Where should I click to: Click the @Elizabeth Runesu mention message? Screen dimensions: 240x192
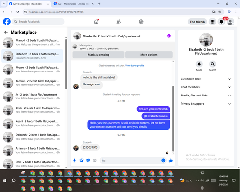coord(156,116)
